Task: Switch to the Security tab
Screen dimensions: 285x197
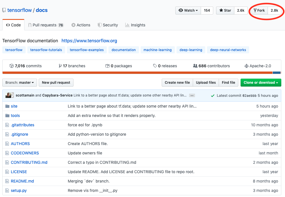Action: tap(108, 25)
